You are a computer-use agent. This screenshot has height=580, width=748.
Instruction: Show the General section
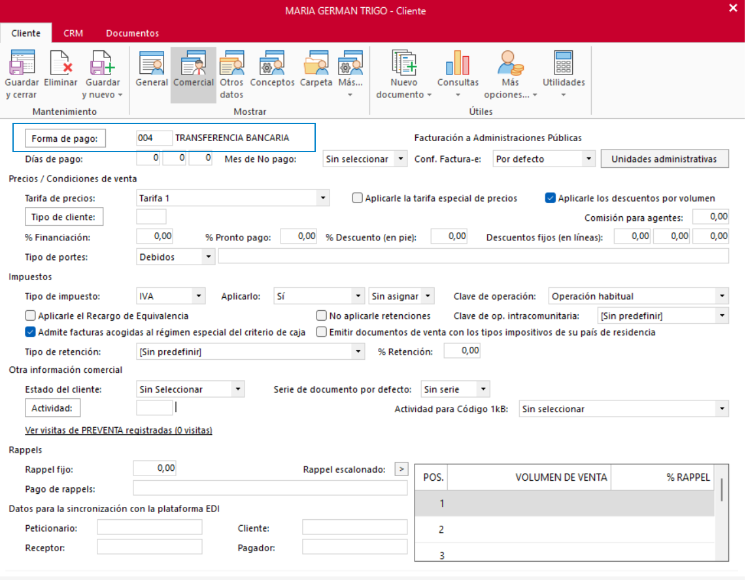(152, 69)
